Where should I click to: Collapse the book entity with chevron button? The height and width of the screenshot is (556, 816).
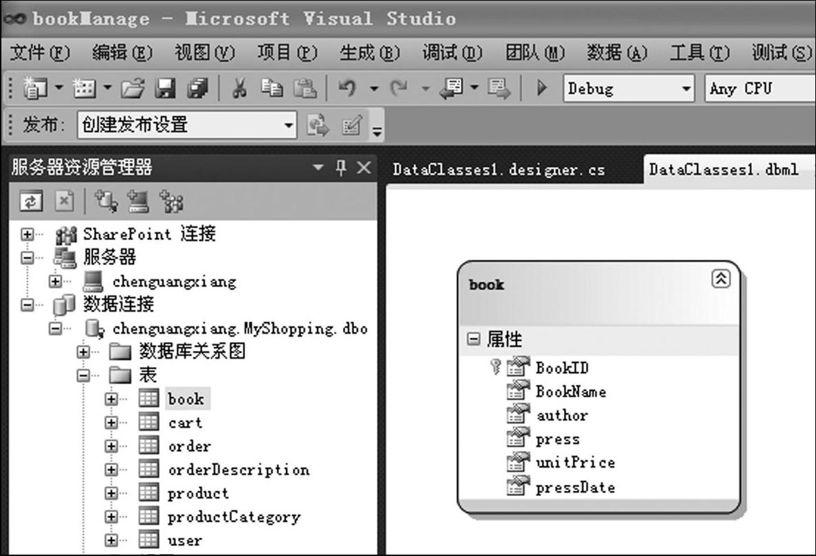[x=721, y=279]
